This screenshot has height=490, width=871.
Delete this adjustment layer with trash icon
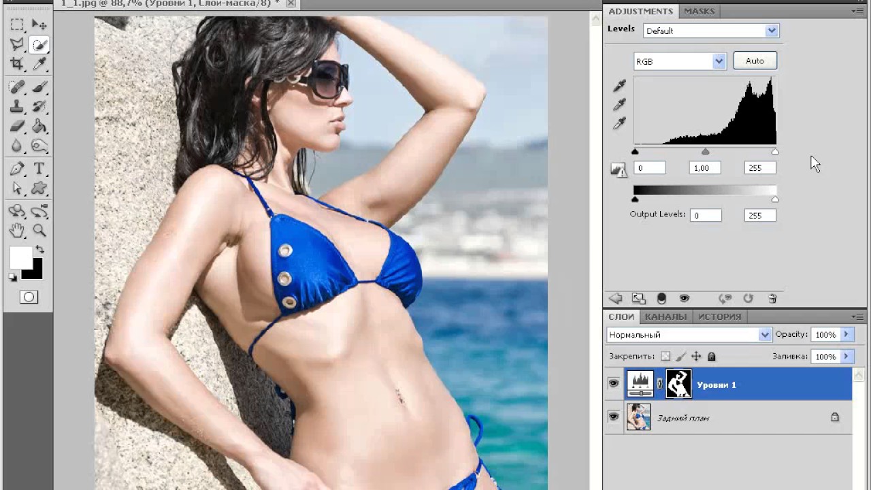(x=772, y=298)
